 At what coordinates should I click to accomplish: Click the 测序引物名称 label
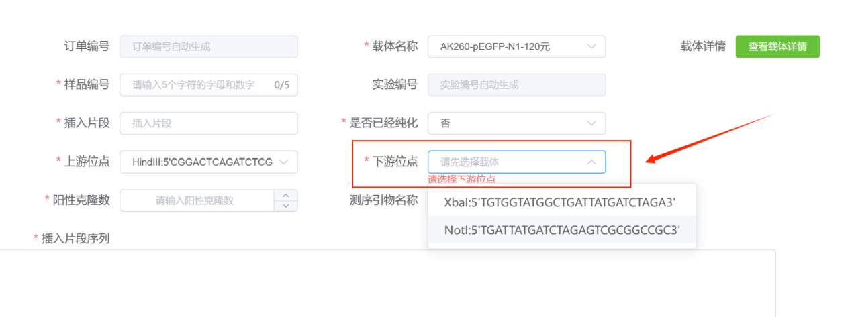383,200
